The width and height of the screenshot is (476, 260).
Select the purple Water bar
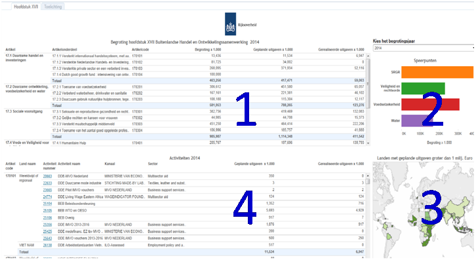(x=417, y=121)
